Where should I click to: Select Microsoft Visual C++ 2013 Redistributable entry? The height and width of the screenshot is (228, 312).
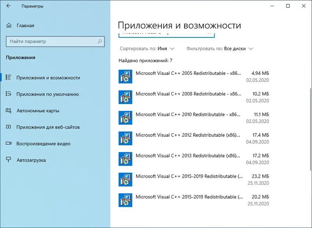[x=194, y=159]
